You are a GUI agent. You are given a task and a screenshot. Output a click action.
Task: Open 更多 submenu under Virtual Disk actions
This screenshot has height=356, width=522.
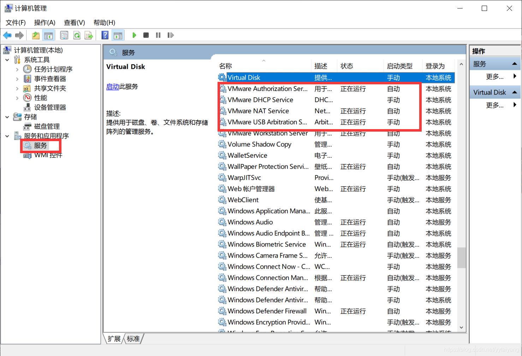pyautogui.click(x=495, y=105)
